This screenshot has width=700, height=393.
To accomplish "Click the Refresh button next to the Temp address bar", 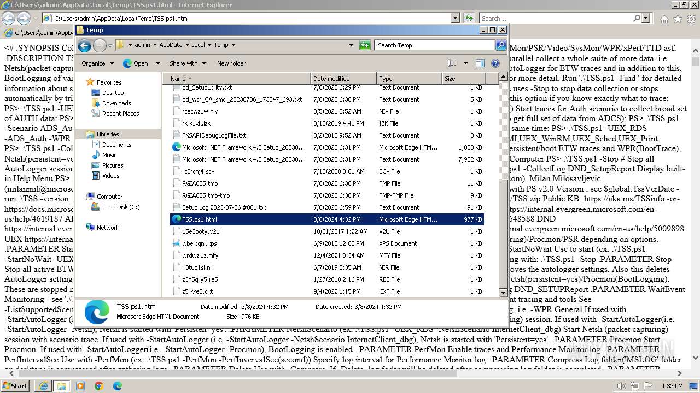I will coord(365,45).
